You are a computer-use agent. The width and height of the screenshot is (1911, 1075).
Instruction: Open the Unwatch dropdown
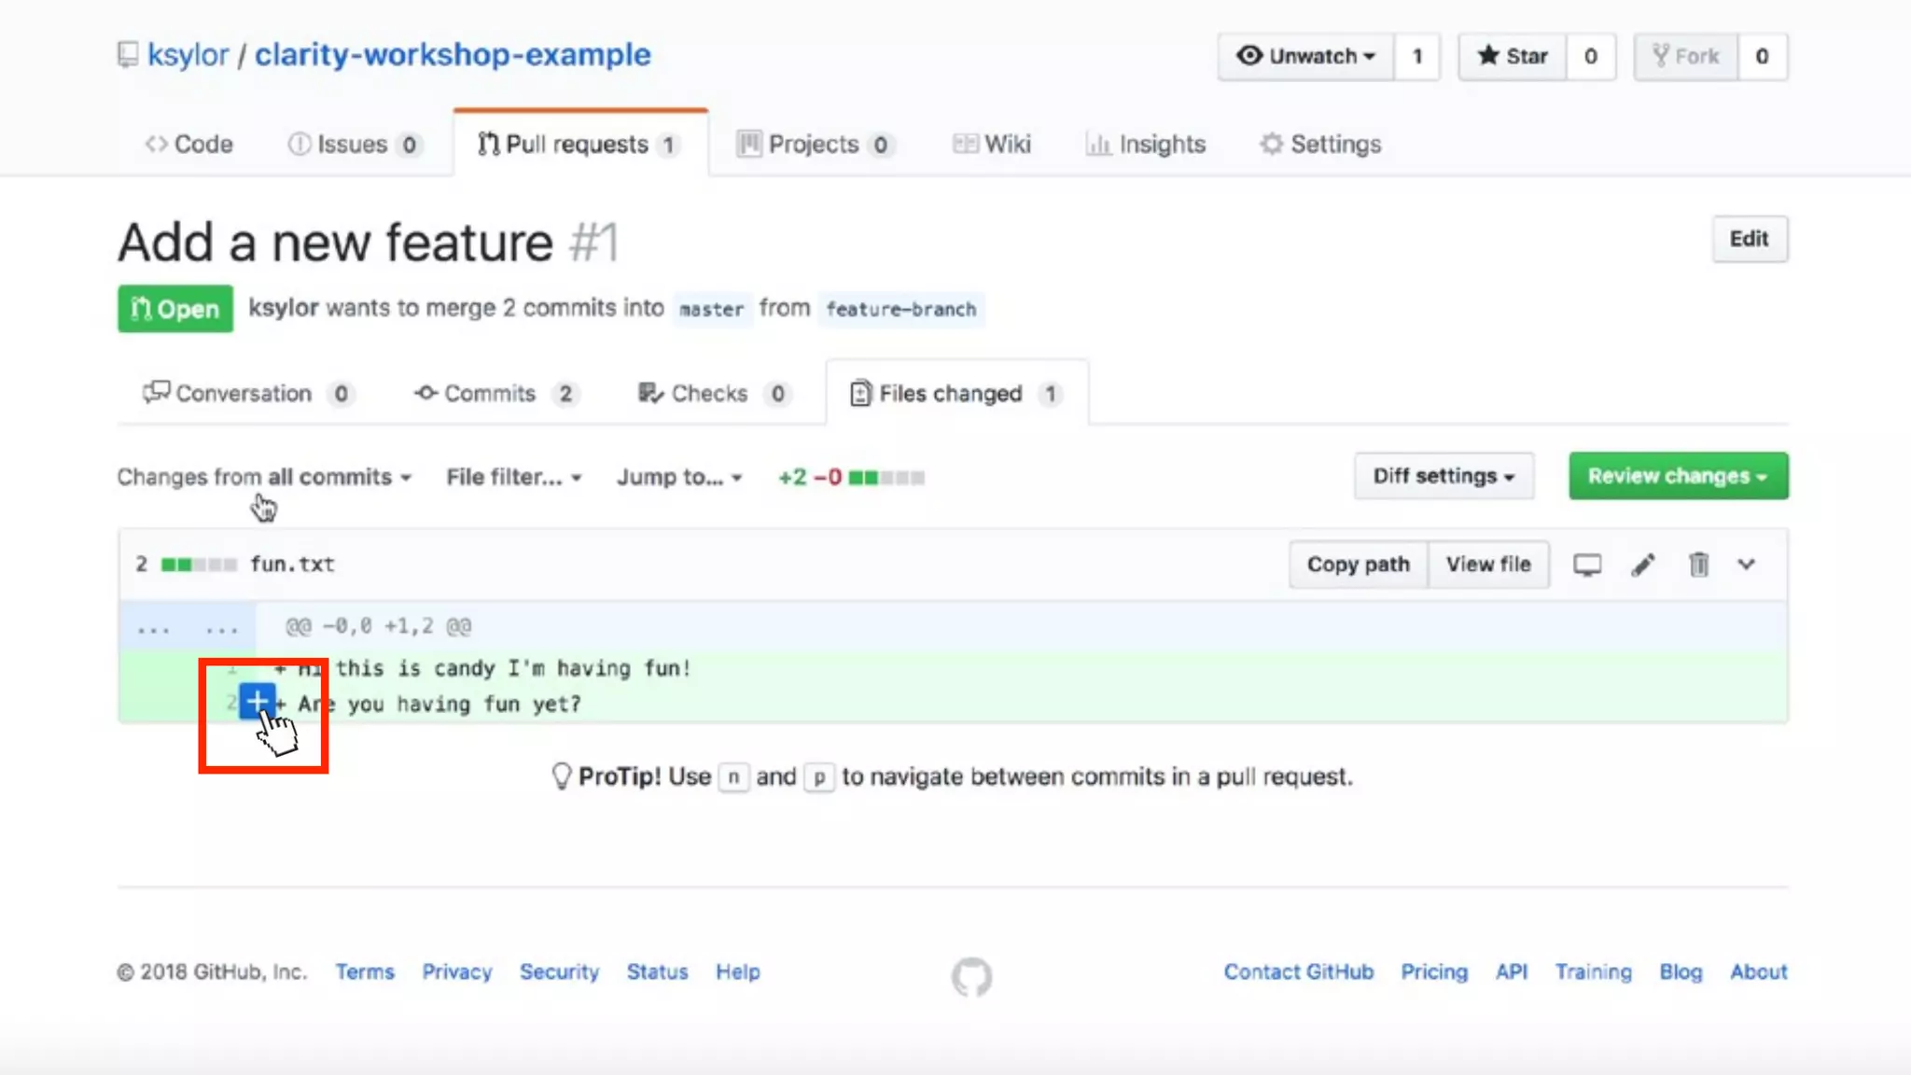1305,56
